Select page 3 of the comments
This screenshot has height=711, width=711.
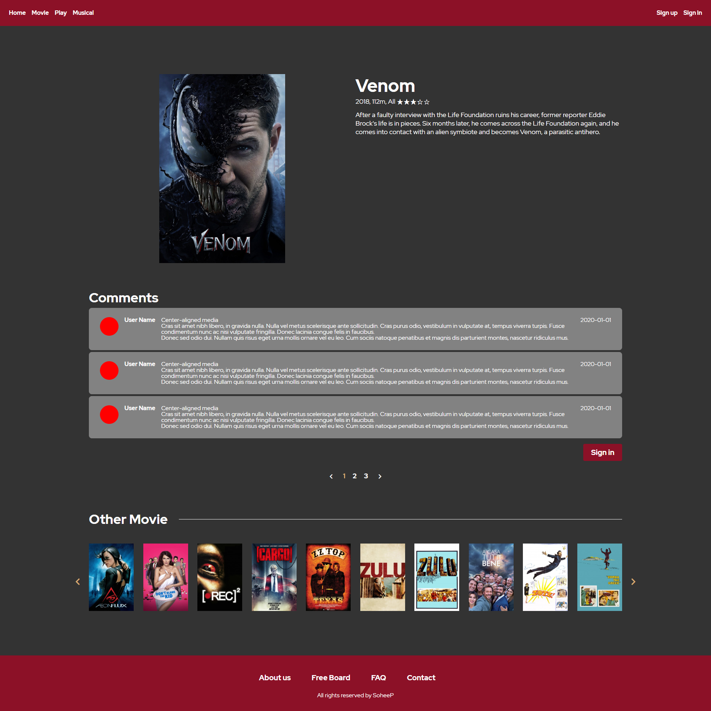pyautogui.click(x=366, y=476)
